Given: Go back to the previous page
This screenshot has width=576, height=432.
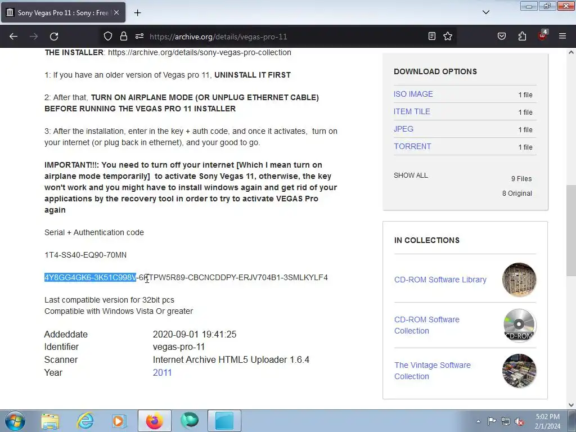Looking at the screenshot, I should click(13, 37).
